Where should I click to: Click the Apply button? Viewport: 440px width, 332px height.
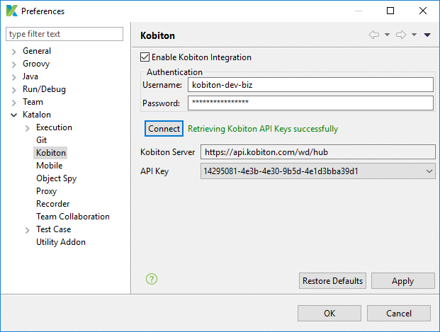(x=402, y=281)
